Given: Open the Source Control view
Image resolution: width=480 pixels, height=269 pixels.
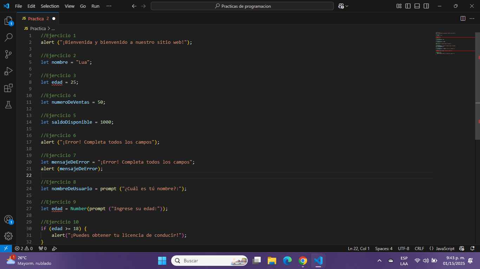Looking at the screenshot, I should (x=8, y=54).
